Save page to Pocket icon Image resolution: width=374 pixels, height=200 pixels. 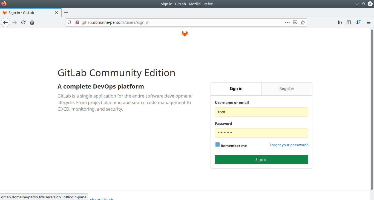click(295, 22)
